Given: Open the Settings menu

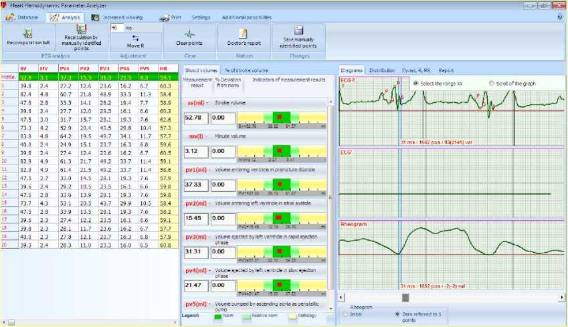Looking at the screenshot, I should (x=200, y=17).
